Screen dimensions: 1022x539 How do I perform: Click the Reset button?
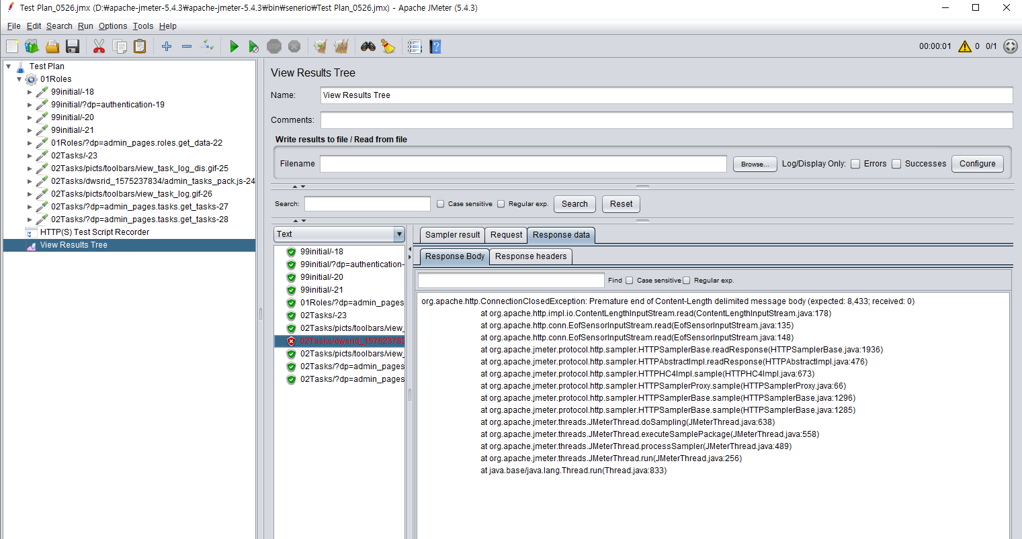click(621, 204)
